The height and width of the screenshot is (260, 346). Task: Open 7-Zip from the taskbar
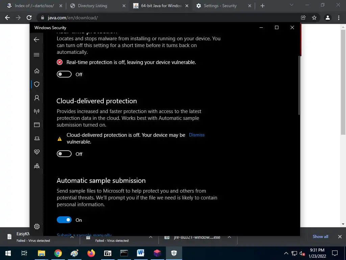coord(107,253)
